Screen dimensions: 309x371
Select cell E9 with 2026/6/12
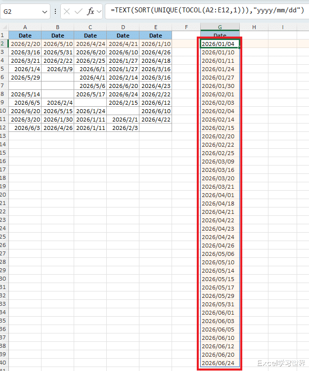156,103
